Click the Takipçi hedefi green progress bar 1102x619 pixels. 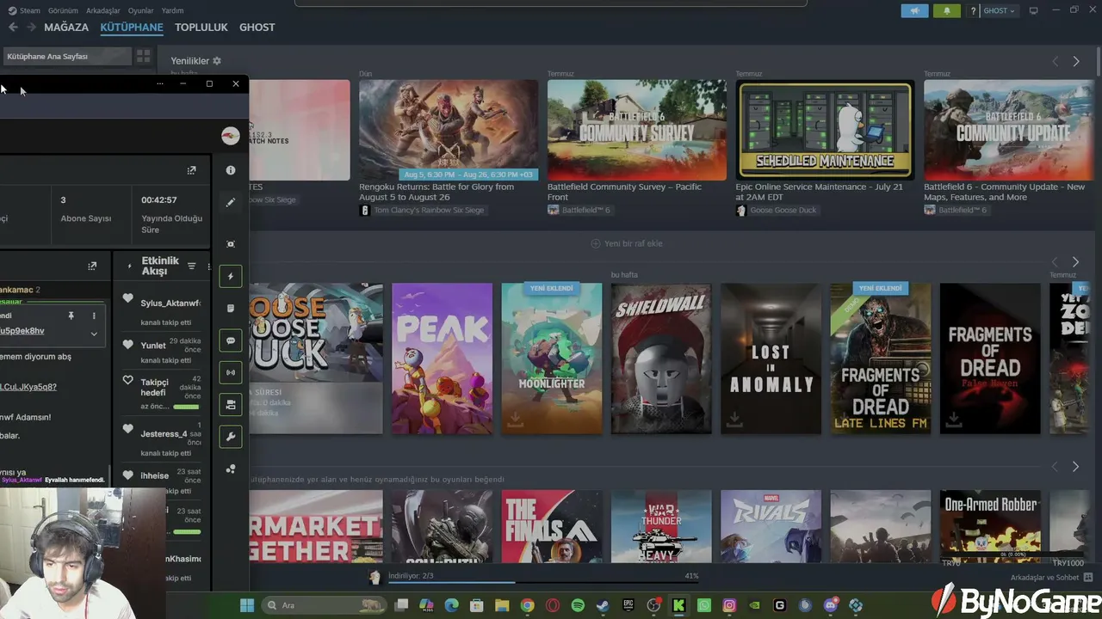[186, 407]
